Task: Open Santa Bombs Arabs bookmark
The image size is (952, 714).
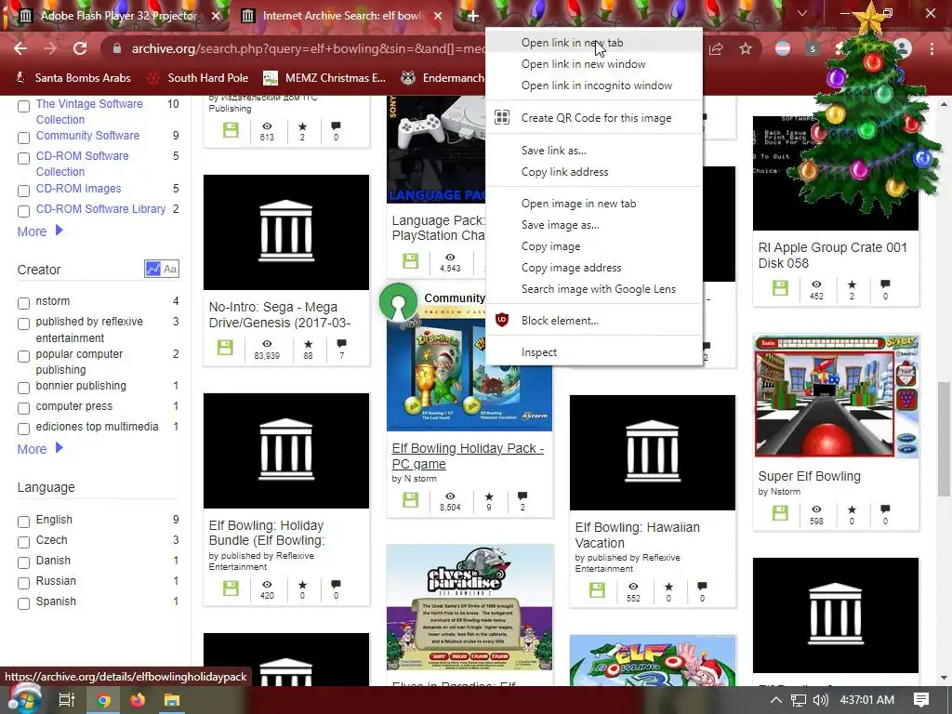Action: pyautogui.click(x=73, y=78)
